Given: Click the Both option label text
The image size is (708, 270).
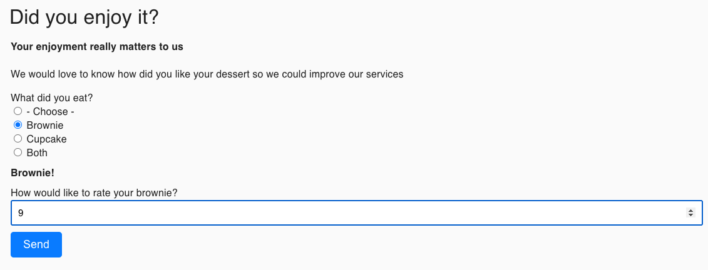Looking at the screenshot, I should [x=37, y=153].
